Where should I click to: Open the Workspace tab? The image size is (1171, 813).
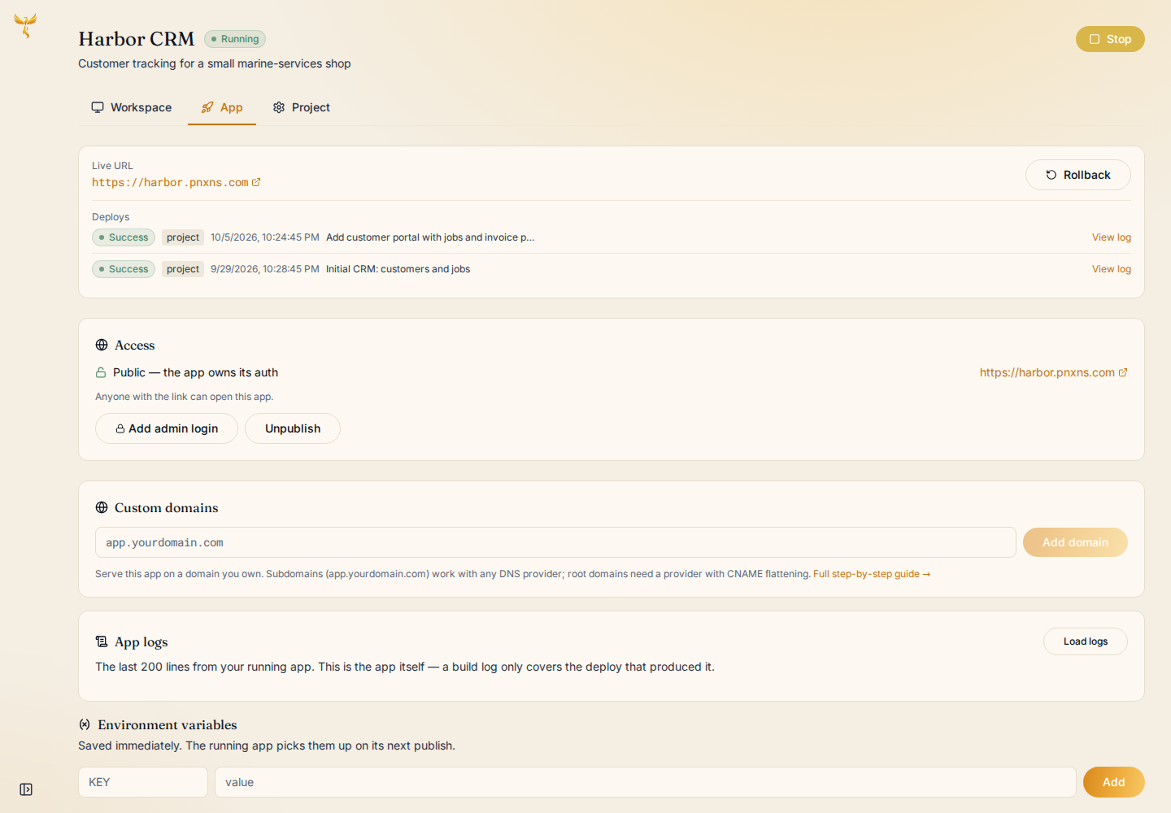coord(132,107)
